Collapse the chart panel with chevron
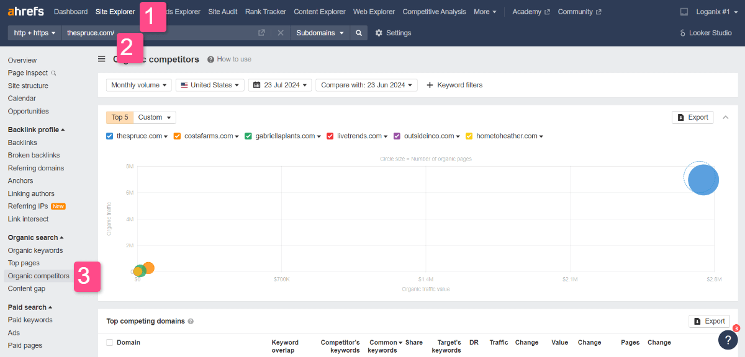This screenshot has height=357, width=745. pyautogui.click(x=726, y=117)
